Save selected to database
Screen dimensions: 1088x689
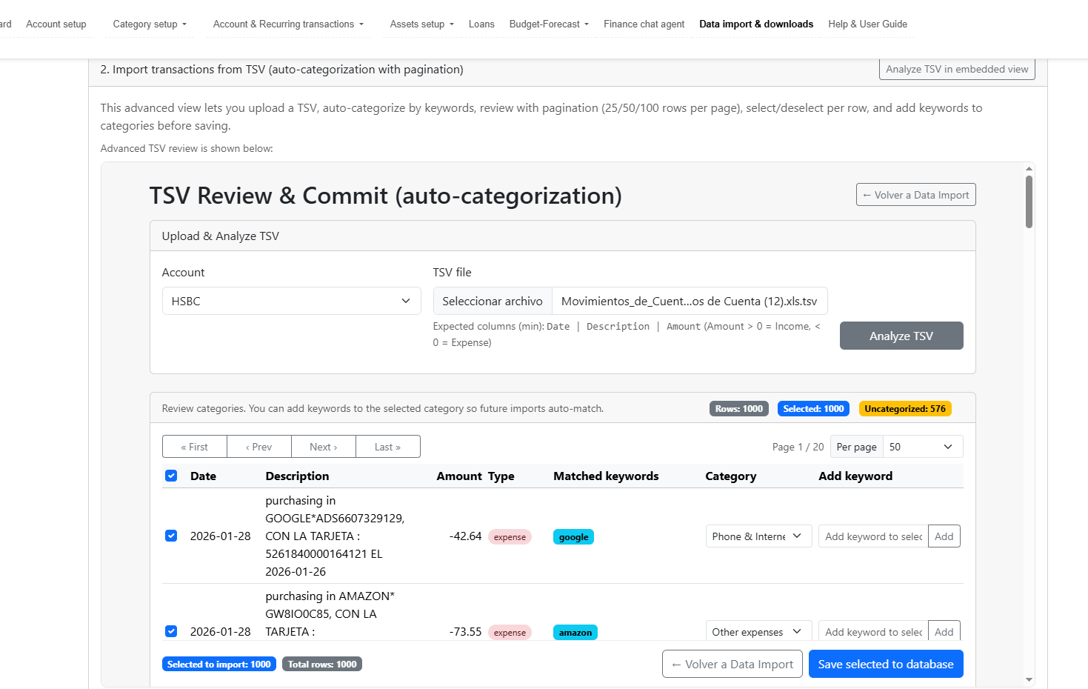(886, 664)
